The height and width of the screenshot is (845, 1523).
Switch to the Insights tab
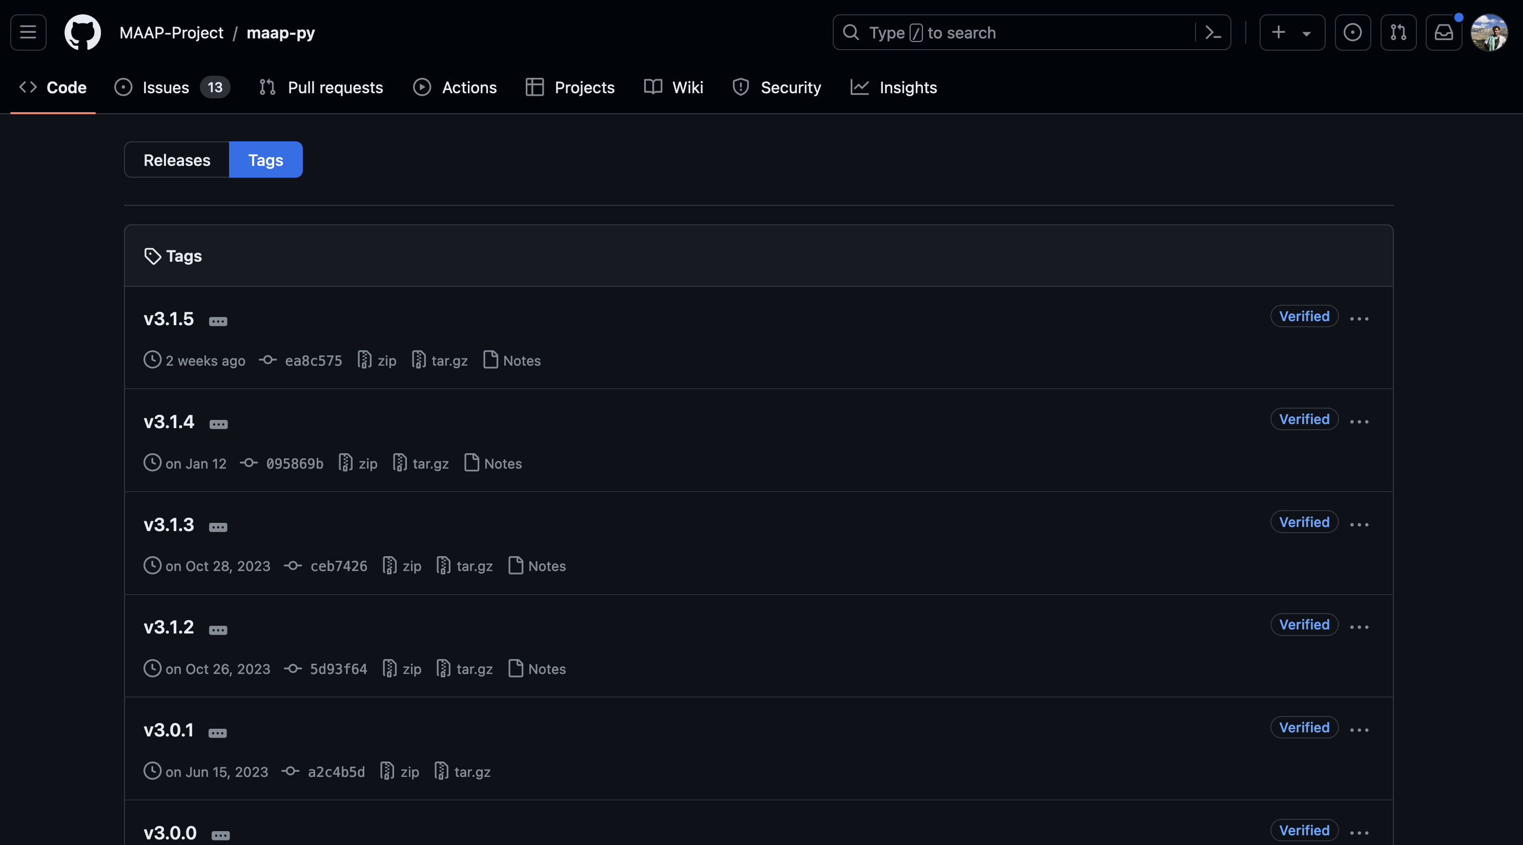(x=894, y=88)
